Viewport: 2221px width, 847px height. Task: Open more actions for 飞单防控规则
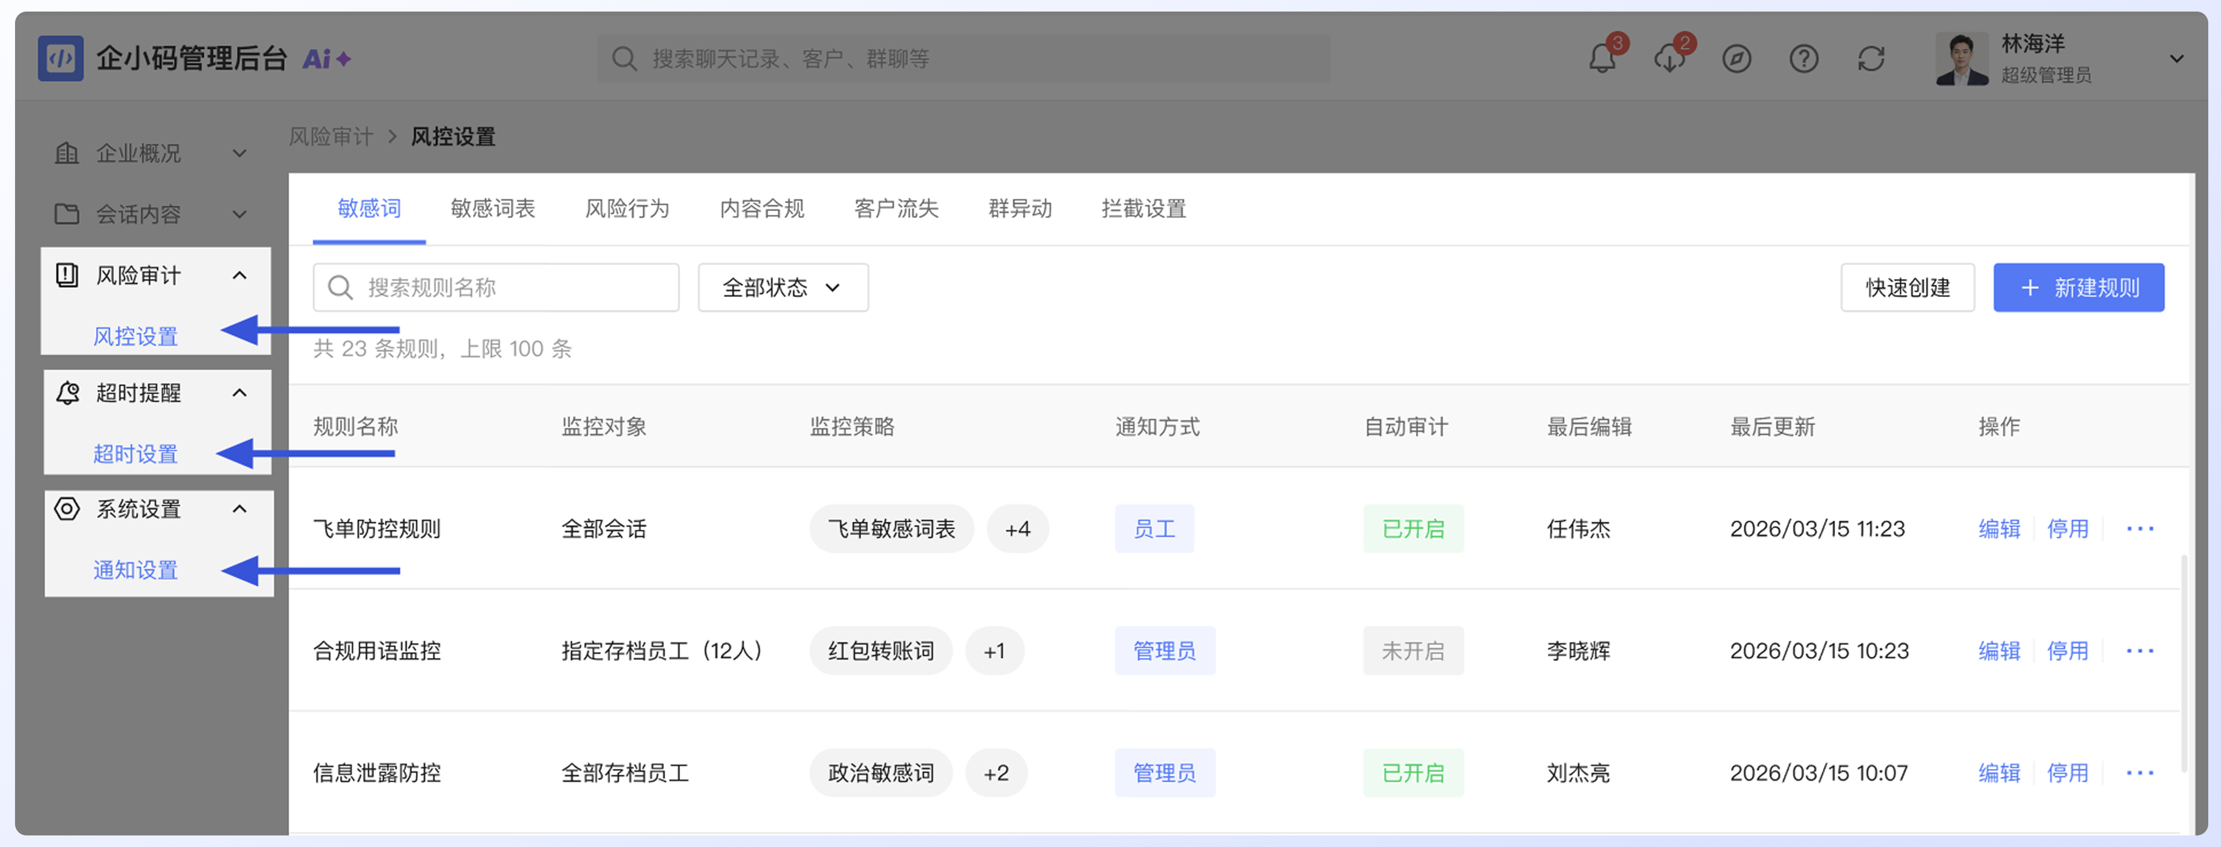coord(2140,528)
